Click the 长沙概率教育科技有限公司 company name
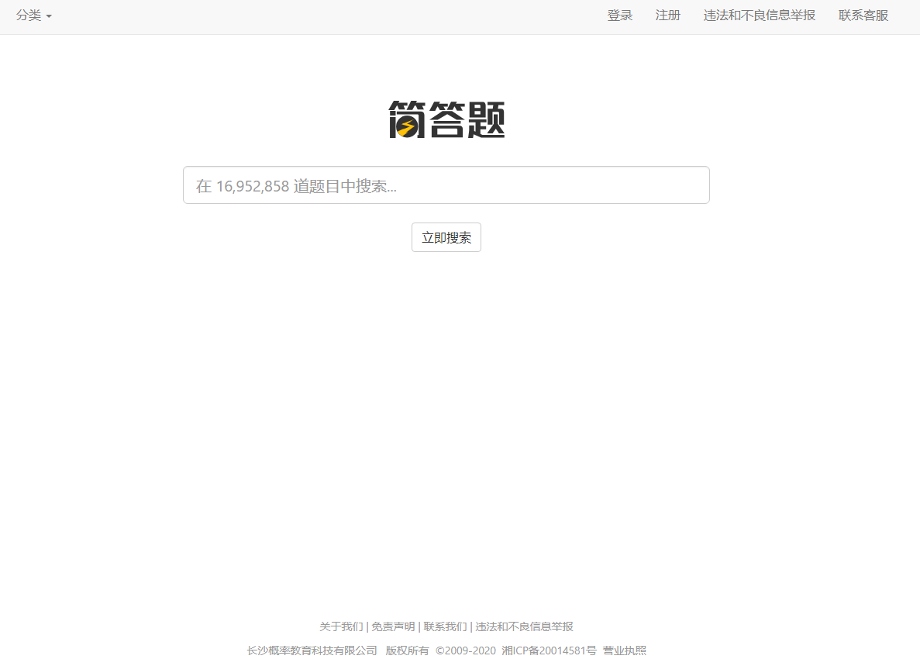This screenshot has height=666, width=920. 312,650
